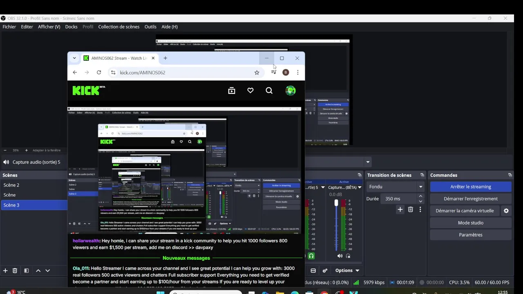Select Scène 2 in the scenes list

(x=34, y=185)
